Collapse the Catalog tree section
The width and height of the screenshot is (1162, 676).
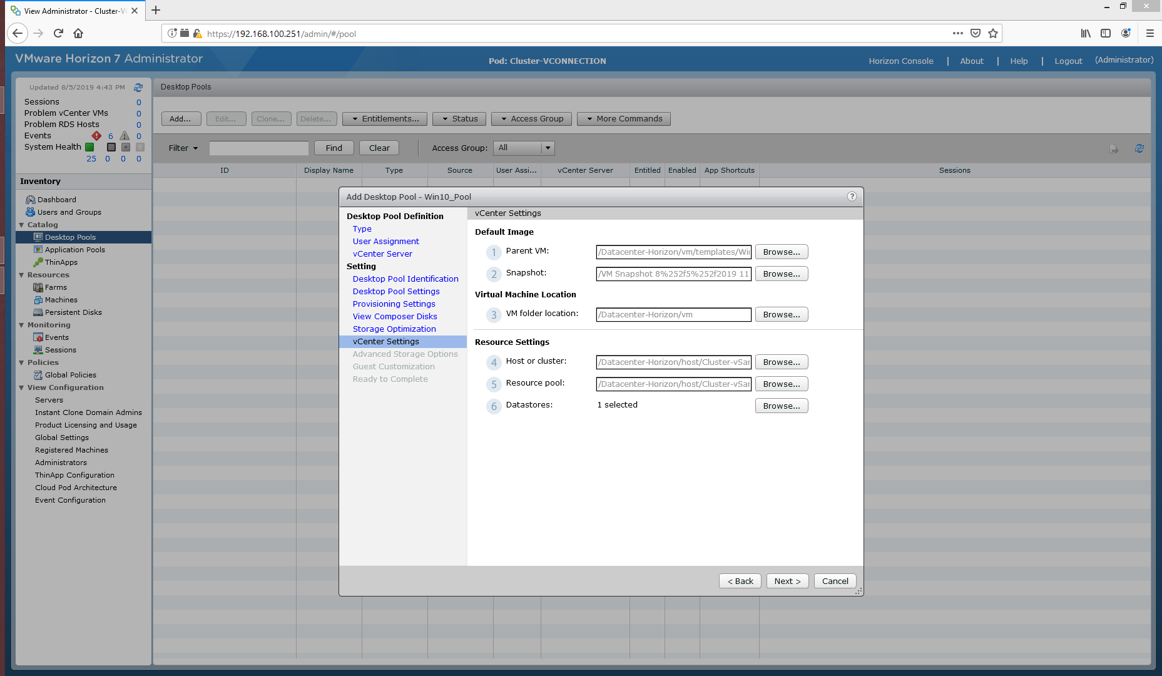pos(22,225)
